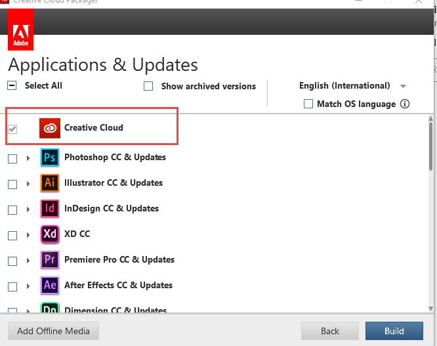The image size is (437, 346).
Task: Tick the Photoshop CC & Updates checkbox
Action: click(12, 158)
